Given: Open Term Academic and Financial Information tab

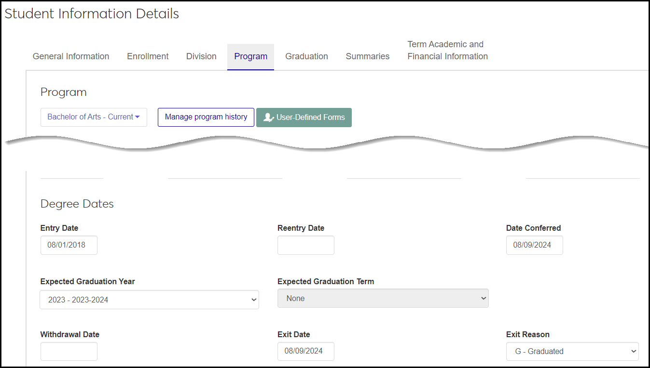Looking at the screenshot, I should click(x=447, y=51).
